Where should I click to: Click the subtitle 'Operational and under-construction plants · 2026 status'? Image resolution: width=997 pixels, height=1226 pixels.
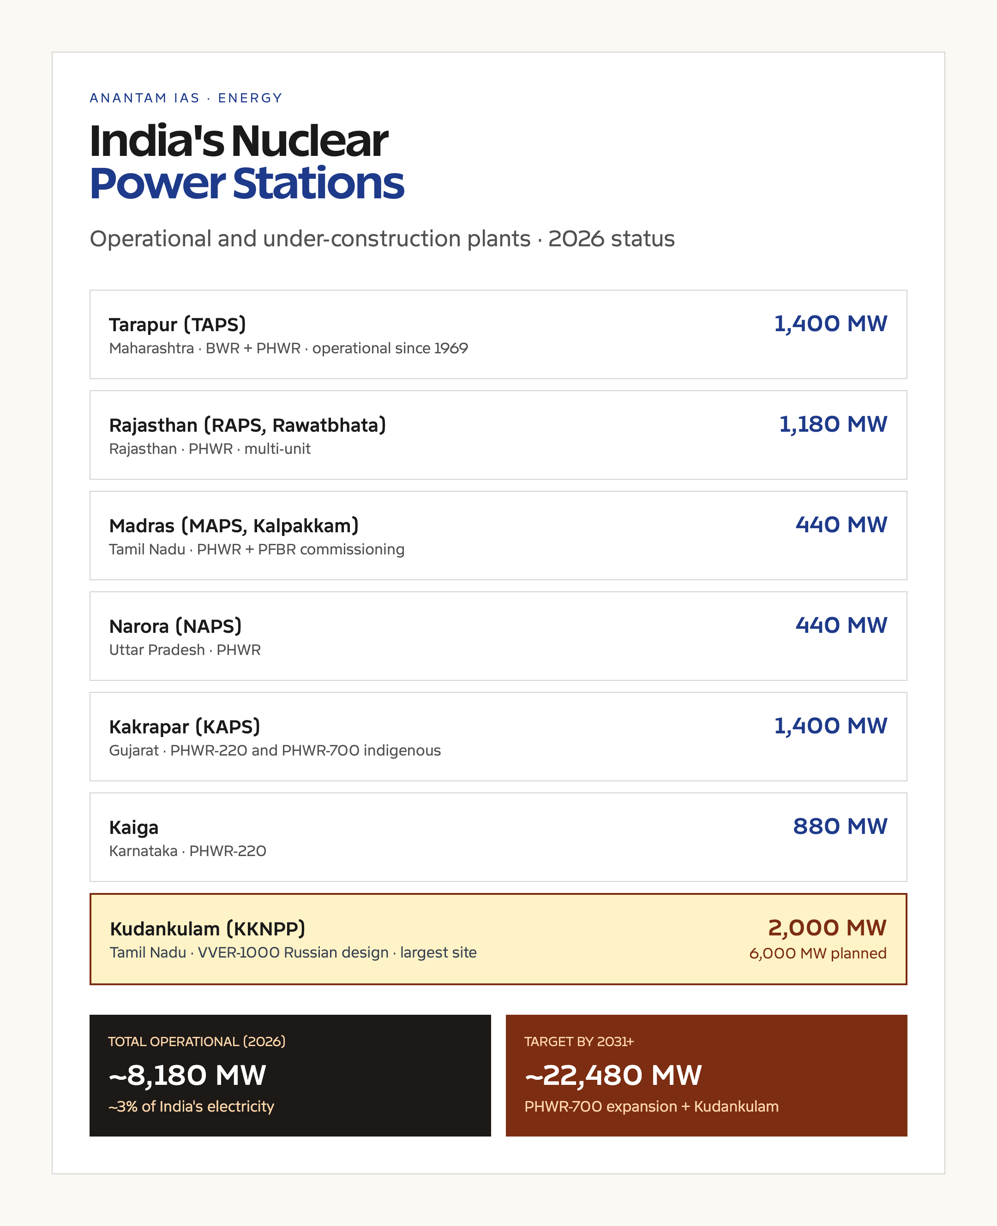382,239
